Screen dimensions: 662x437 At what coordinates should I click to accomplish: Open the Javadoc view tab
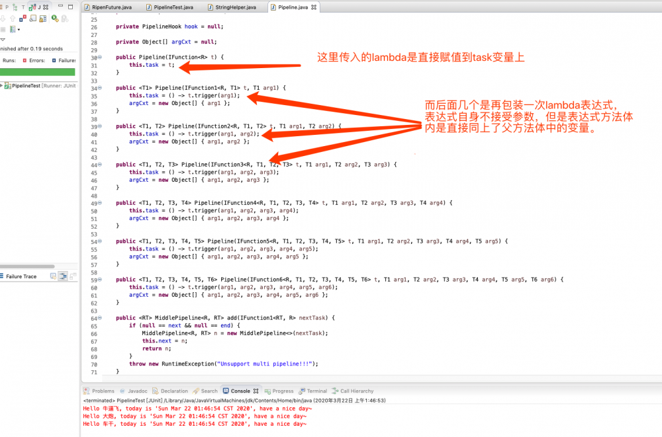coord(134,391)
